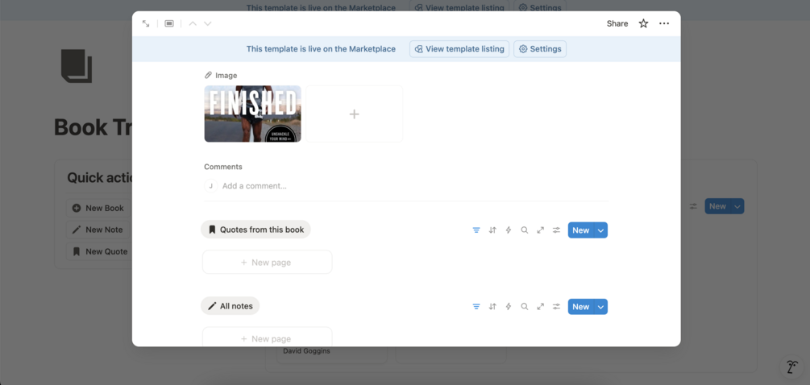Filter the Quotes from this book view
The image size is (810, 385).
tap(476, 230)
